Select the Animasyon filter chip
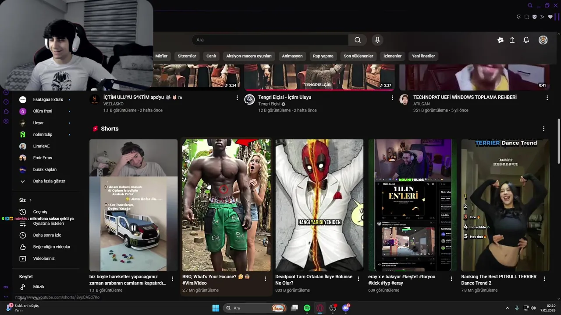The width and height of the screenshot is (561, 315). coord(292,56)
